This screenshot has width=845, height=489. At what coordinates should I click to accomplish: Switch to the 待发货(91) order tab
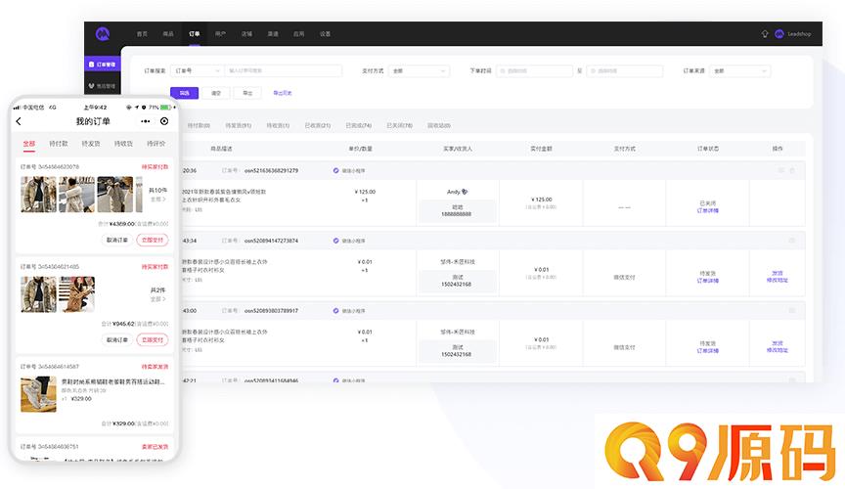[x=239, y=125]
